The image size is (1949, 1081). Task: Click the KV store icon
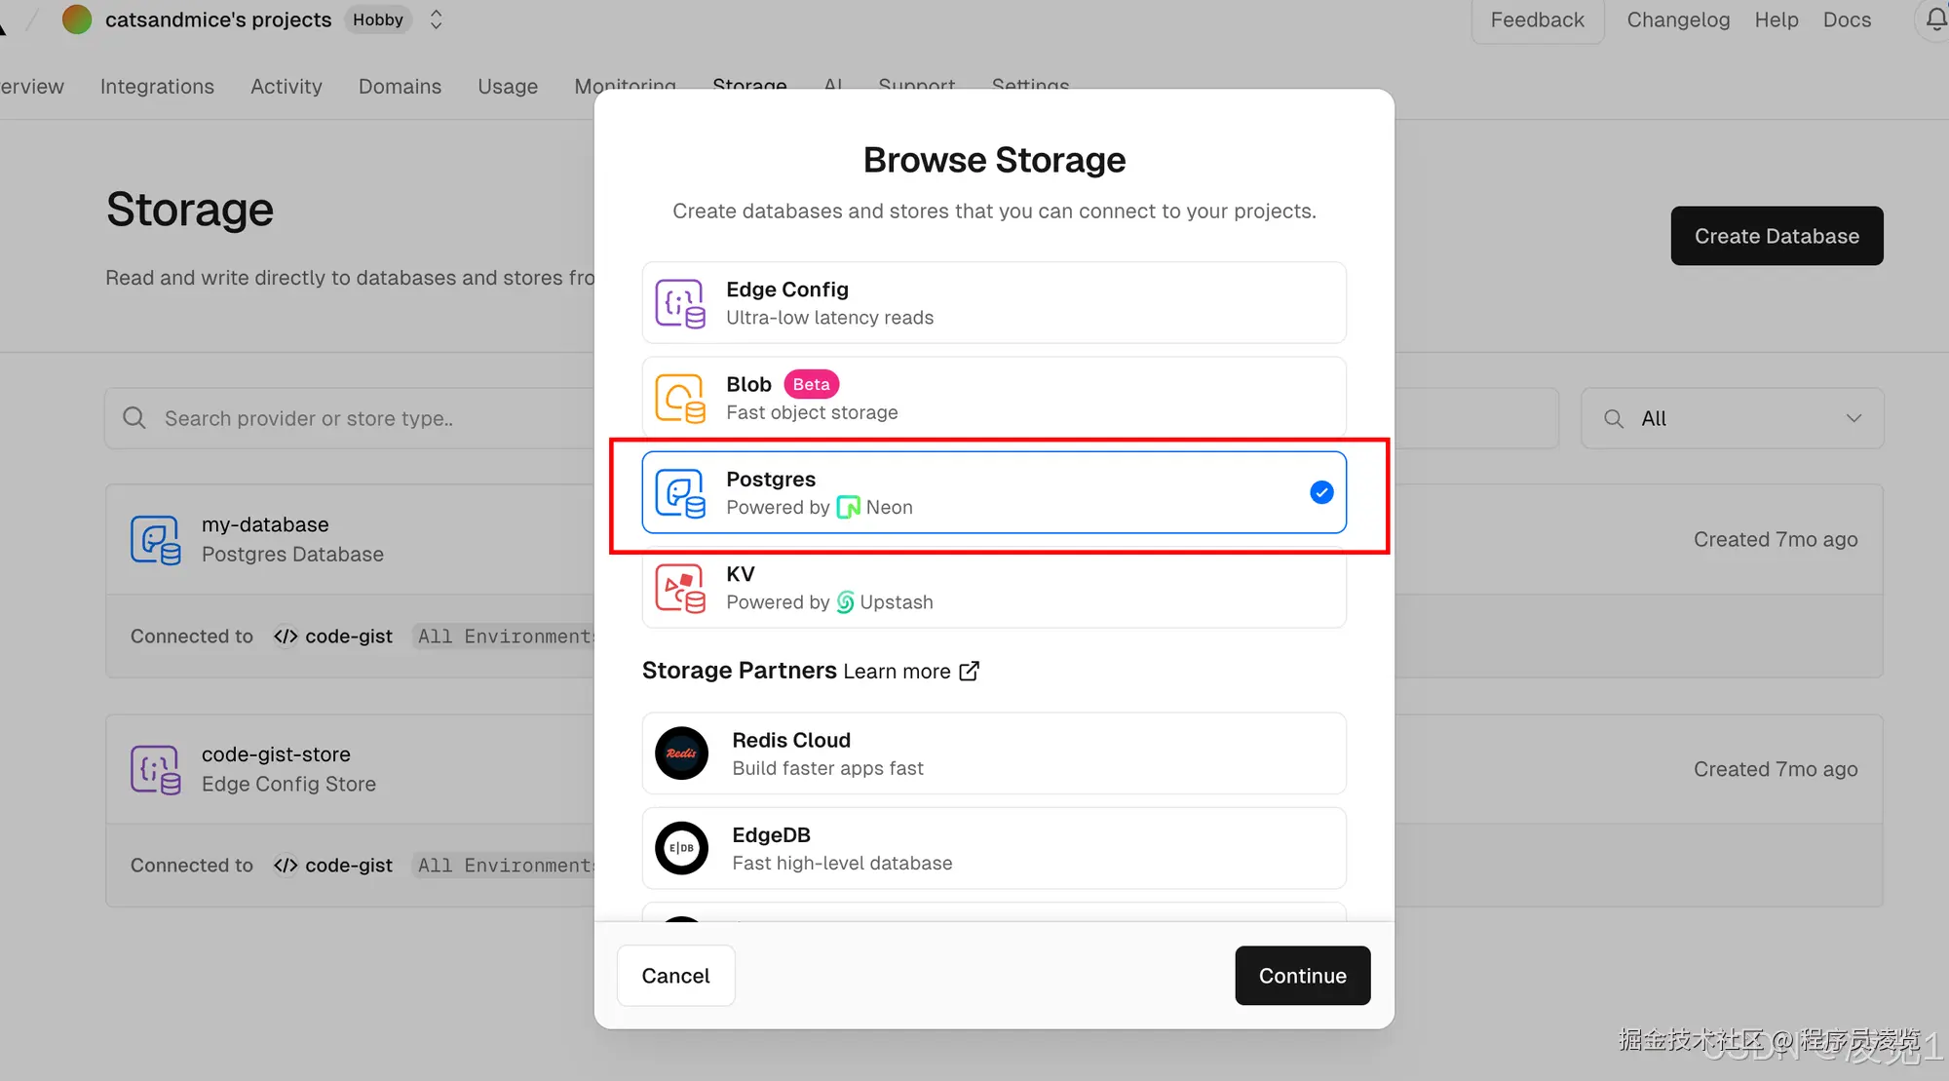[679, 588]
